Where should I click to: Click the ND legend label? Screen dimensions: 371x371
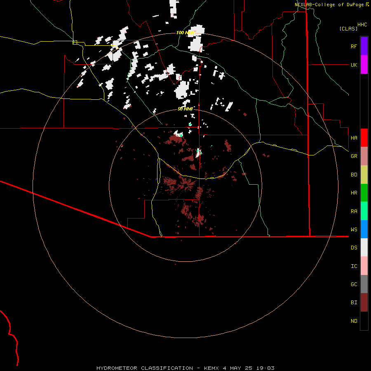point(354,321)
